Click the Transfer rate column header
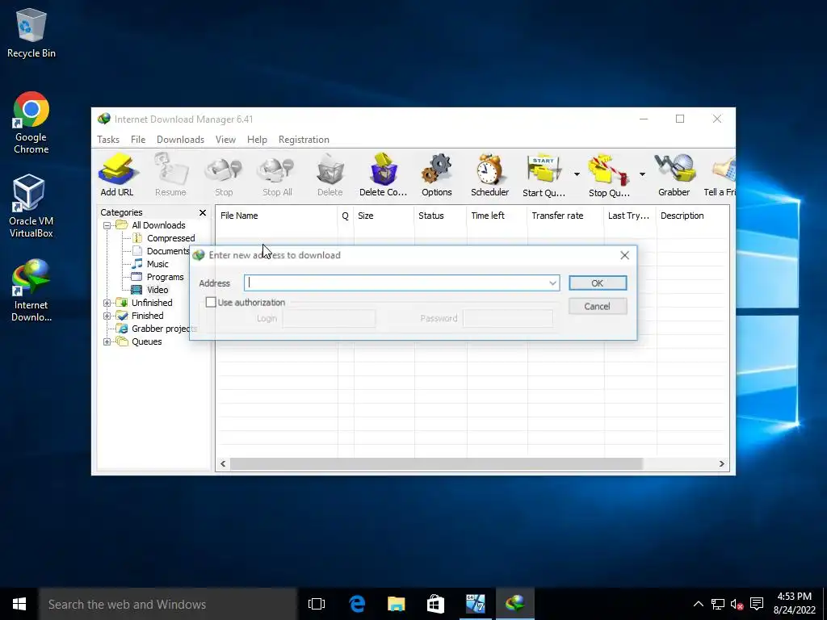The image size is (827, 620). [x=565, y=216]
